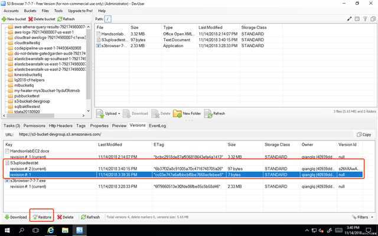Click the copy-panes icon at top right
378x236 pixels.
373,19
